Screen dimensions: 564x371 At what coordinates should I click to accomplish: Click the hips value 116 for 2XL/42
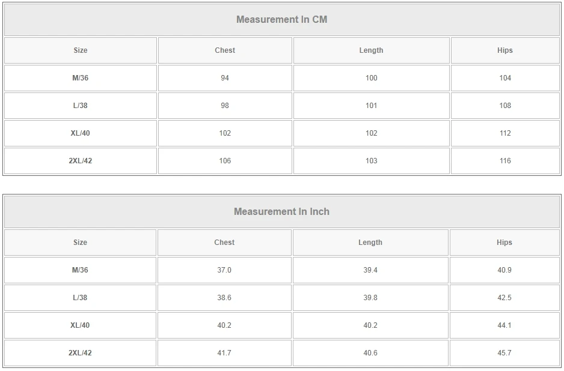click(x=505, y=161)
